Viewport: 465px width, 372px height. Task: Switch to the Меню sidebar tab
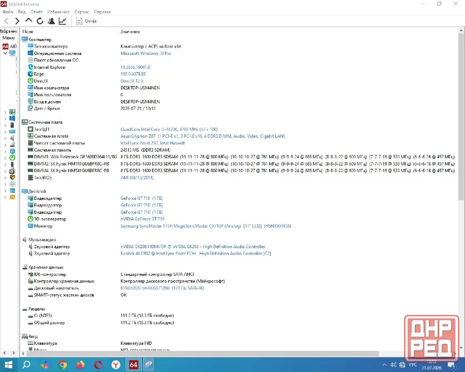8,38
